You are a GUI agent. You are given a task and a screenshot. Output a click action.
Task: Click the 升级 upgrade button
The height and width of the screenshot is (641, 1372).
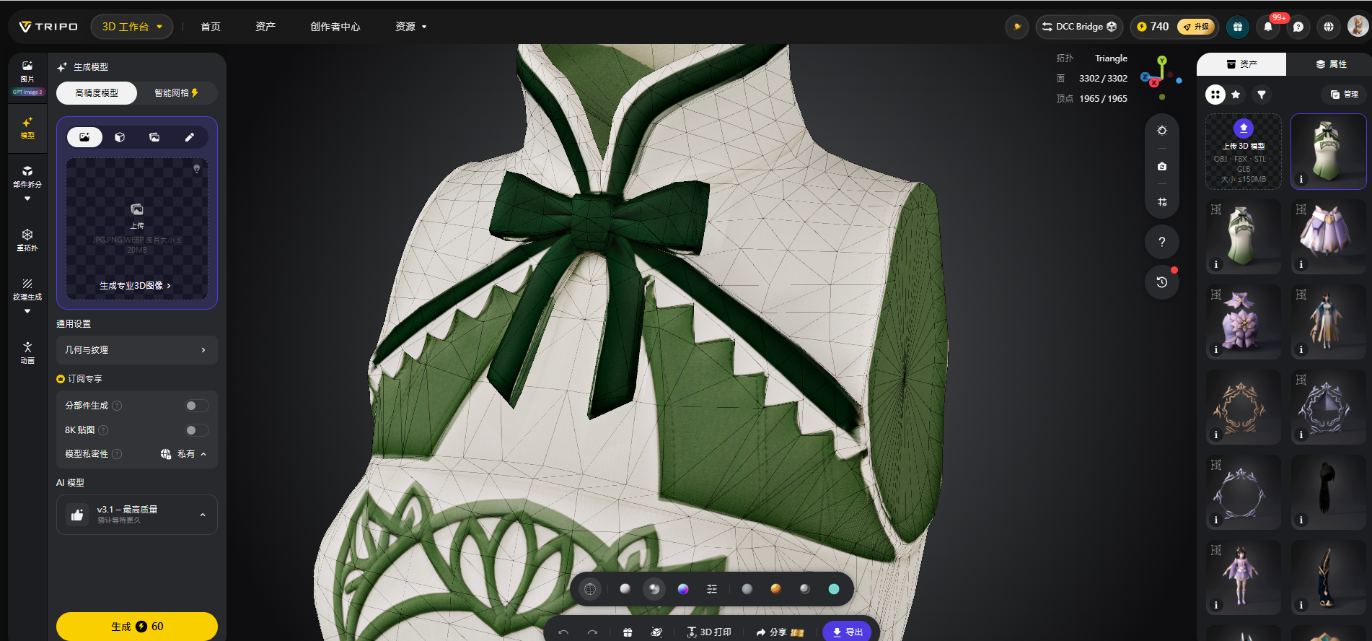(1196, 27)
